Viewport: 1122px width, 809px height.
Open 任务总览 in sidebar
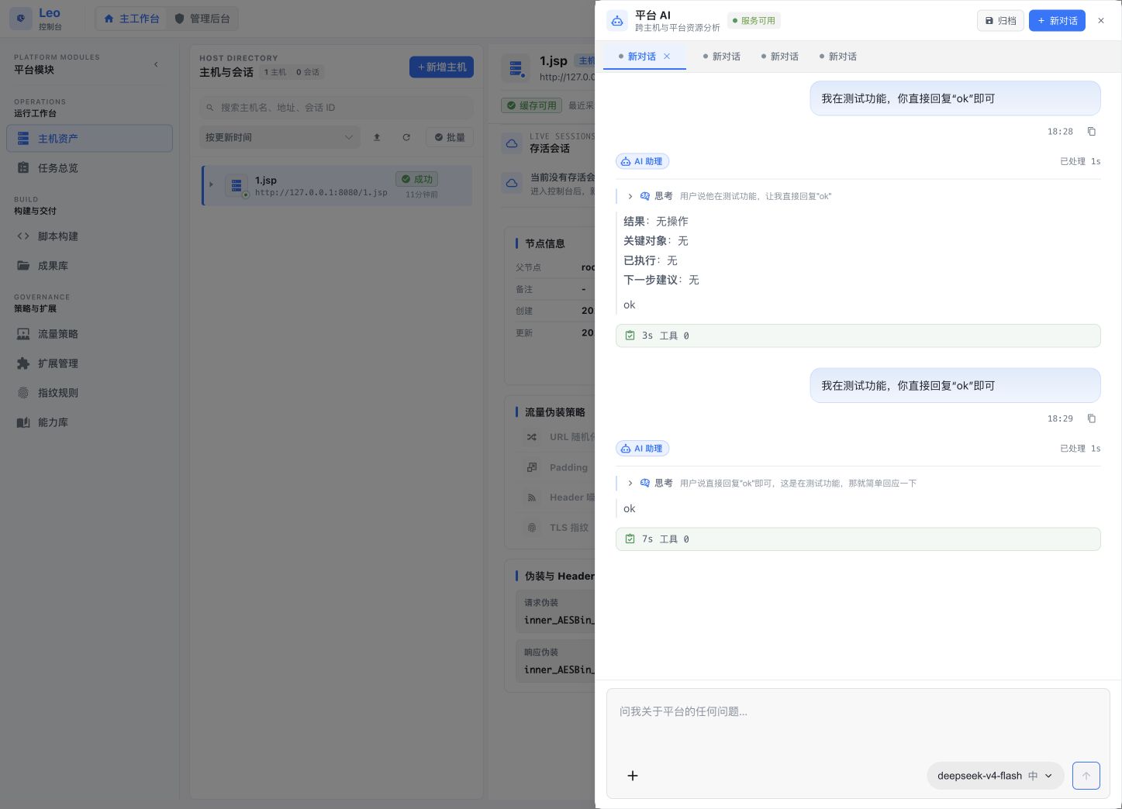89,168
